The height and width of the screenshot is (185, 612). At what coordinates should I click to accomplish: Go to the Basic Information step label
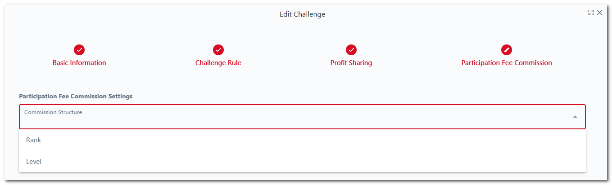tap(79, 63)
